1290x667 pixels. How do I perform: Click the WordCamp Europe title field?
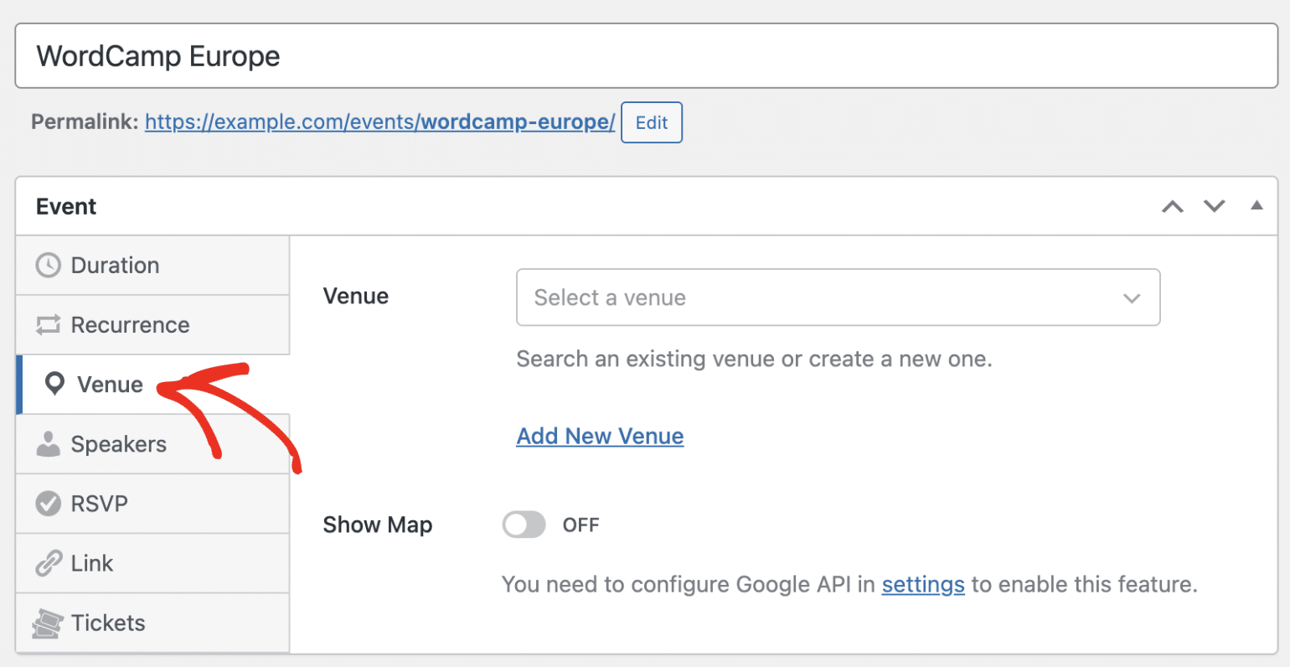coord(646,56)
